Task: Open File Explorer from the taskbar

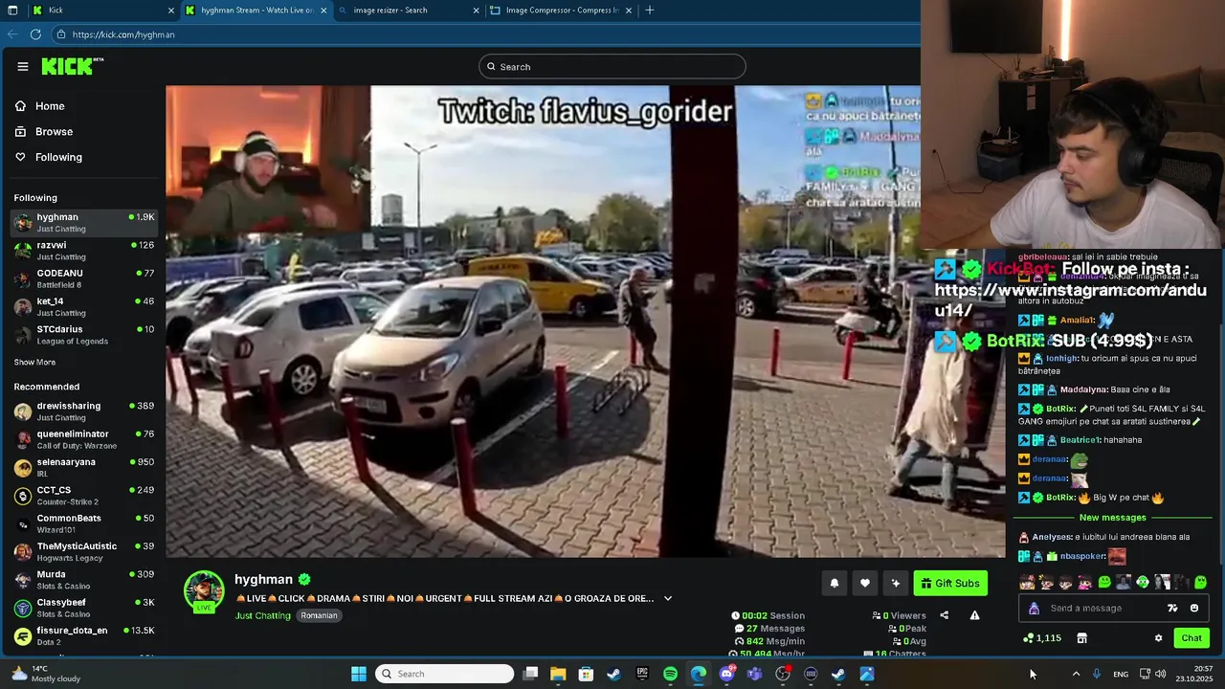Action: pyautogui.click(x=558, y=674)
